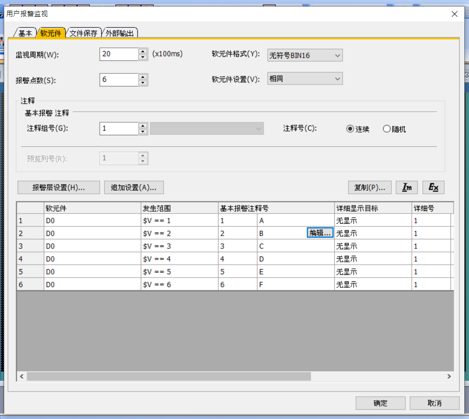The height and width of the screenshot is (419, 469).
Task: Click the Import (Im) icon button
Action: tap(407, 187)
